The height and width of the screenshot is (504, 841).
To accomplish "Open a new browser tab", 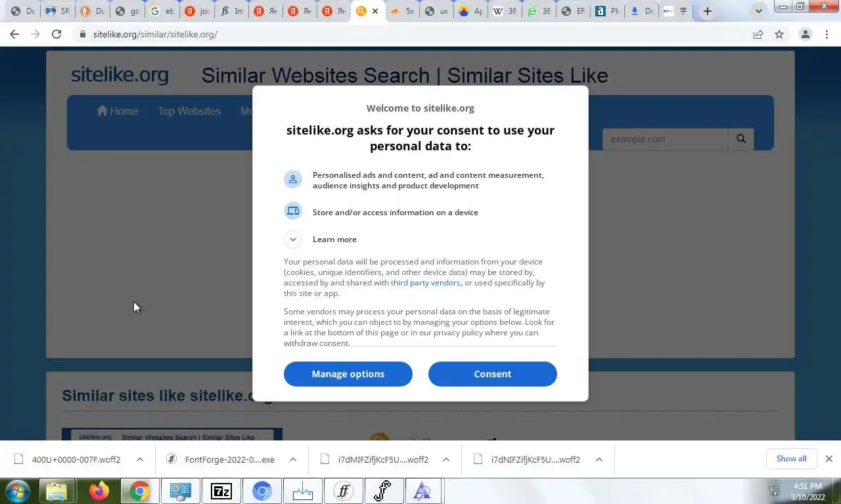I will 707,11.
